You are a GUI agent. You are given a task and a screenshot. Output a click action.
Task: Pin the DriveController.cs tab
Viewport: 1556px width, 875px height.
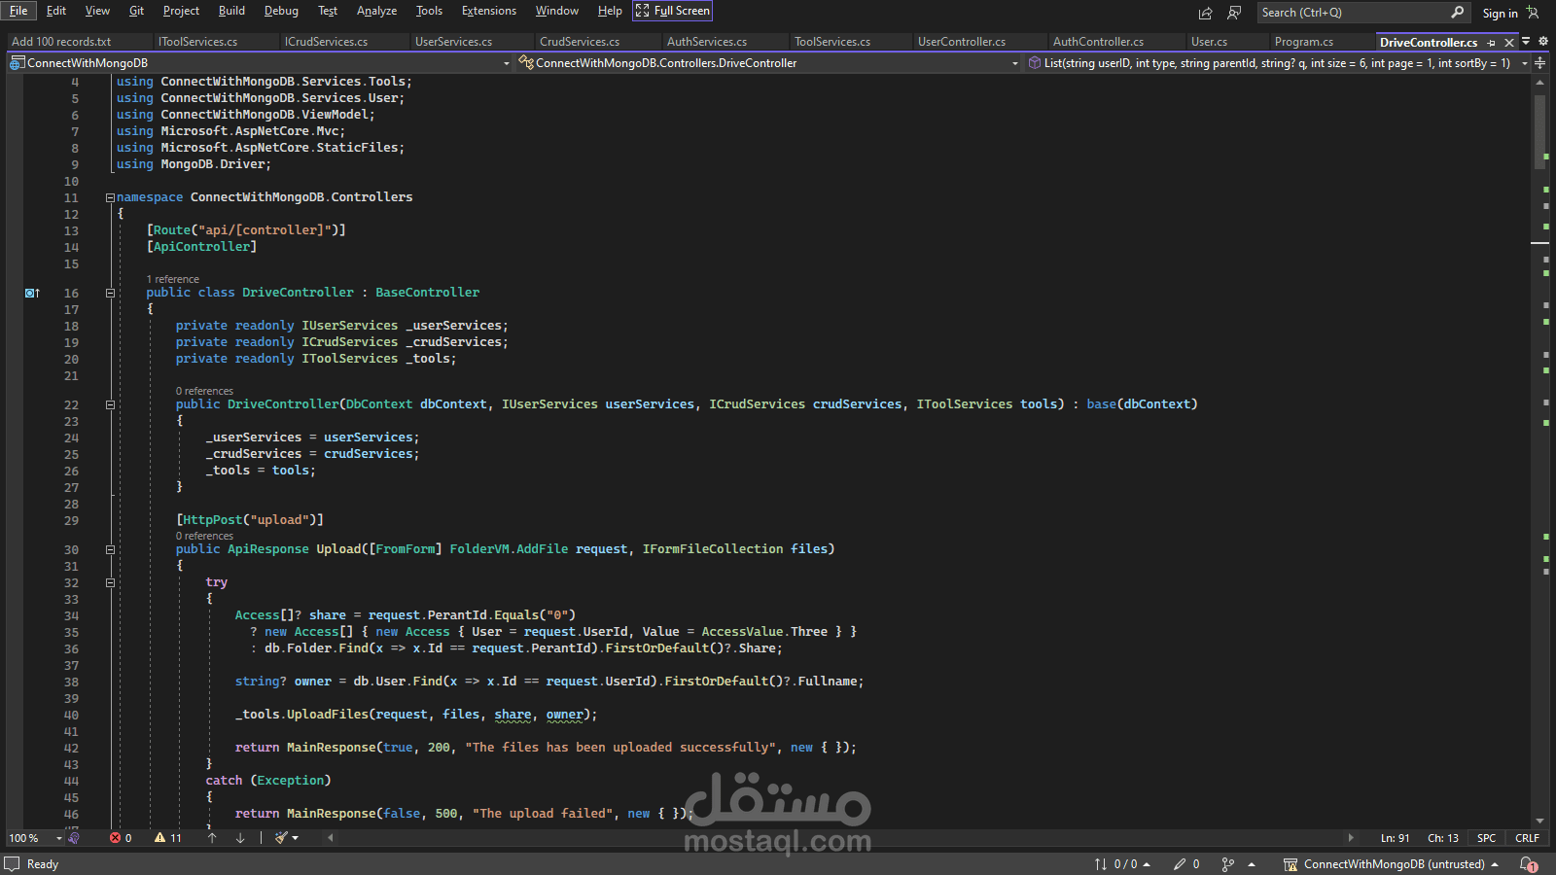click(x=1492, y=43)
